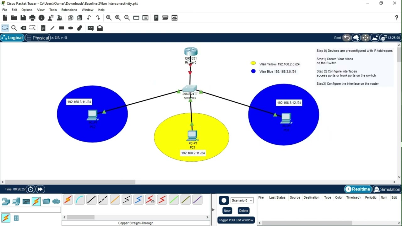Open Network Information icon
Screen dimensions: 402x226
(x=41, y=18)
